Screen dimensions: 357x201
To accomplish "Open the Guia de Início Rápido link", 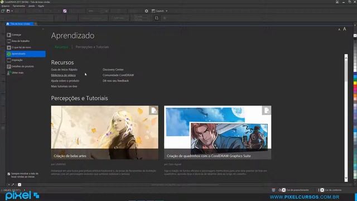I will pos(64,69).
